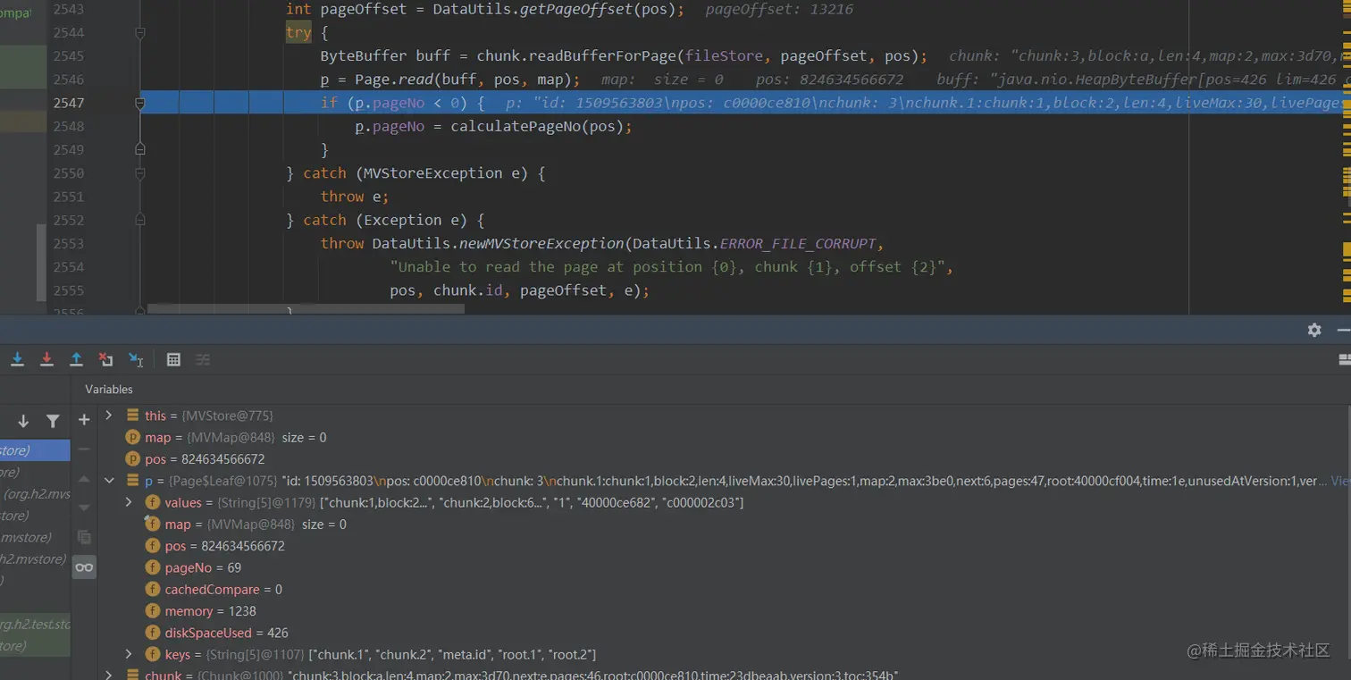The height and width of the screenshot is (680, 1351).
Task: Click 'ERROR_FILE_CORRUPT' constant in code
Action: [798, 243]
